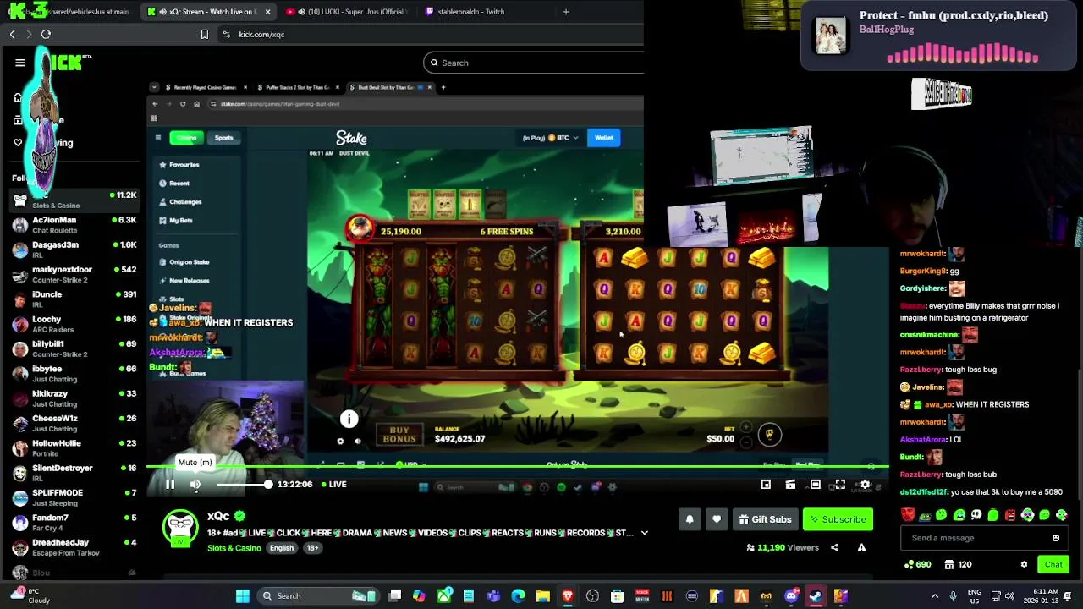
Task: Open markynextdoor channel in sidebar
Action: pyautogui.click(x=74, y=274)
